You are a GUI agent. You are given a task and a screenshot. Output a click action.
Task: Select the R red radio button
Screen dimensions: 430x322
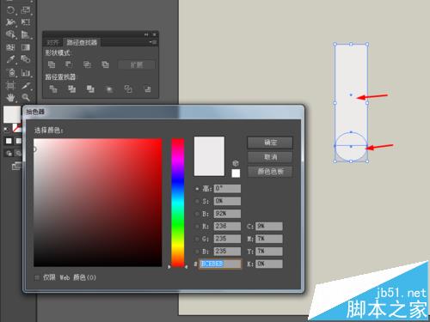tap(197, 227)
